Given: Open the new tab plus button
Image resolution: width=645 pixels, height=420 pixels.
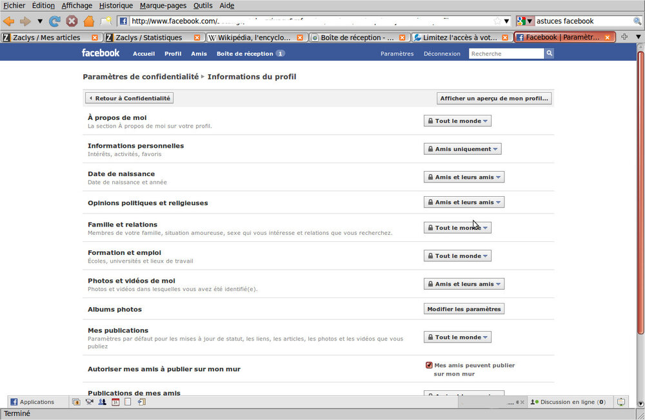Looking at the screenshot, I should [624, 37].
